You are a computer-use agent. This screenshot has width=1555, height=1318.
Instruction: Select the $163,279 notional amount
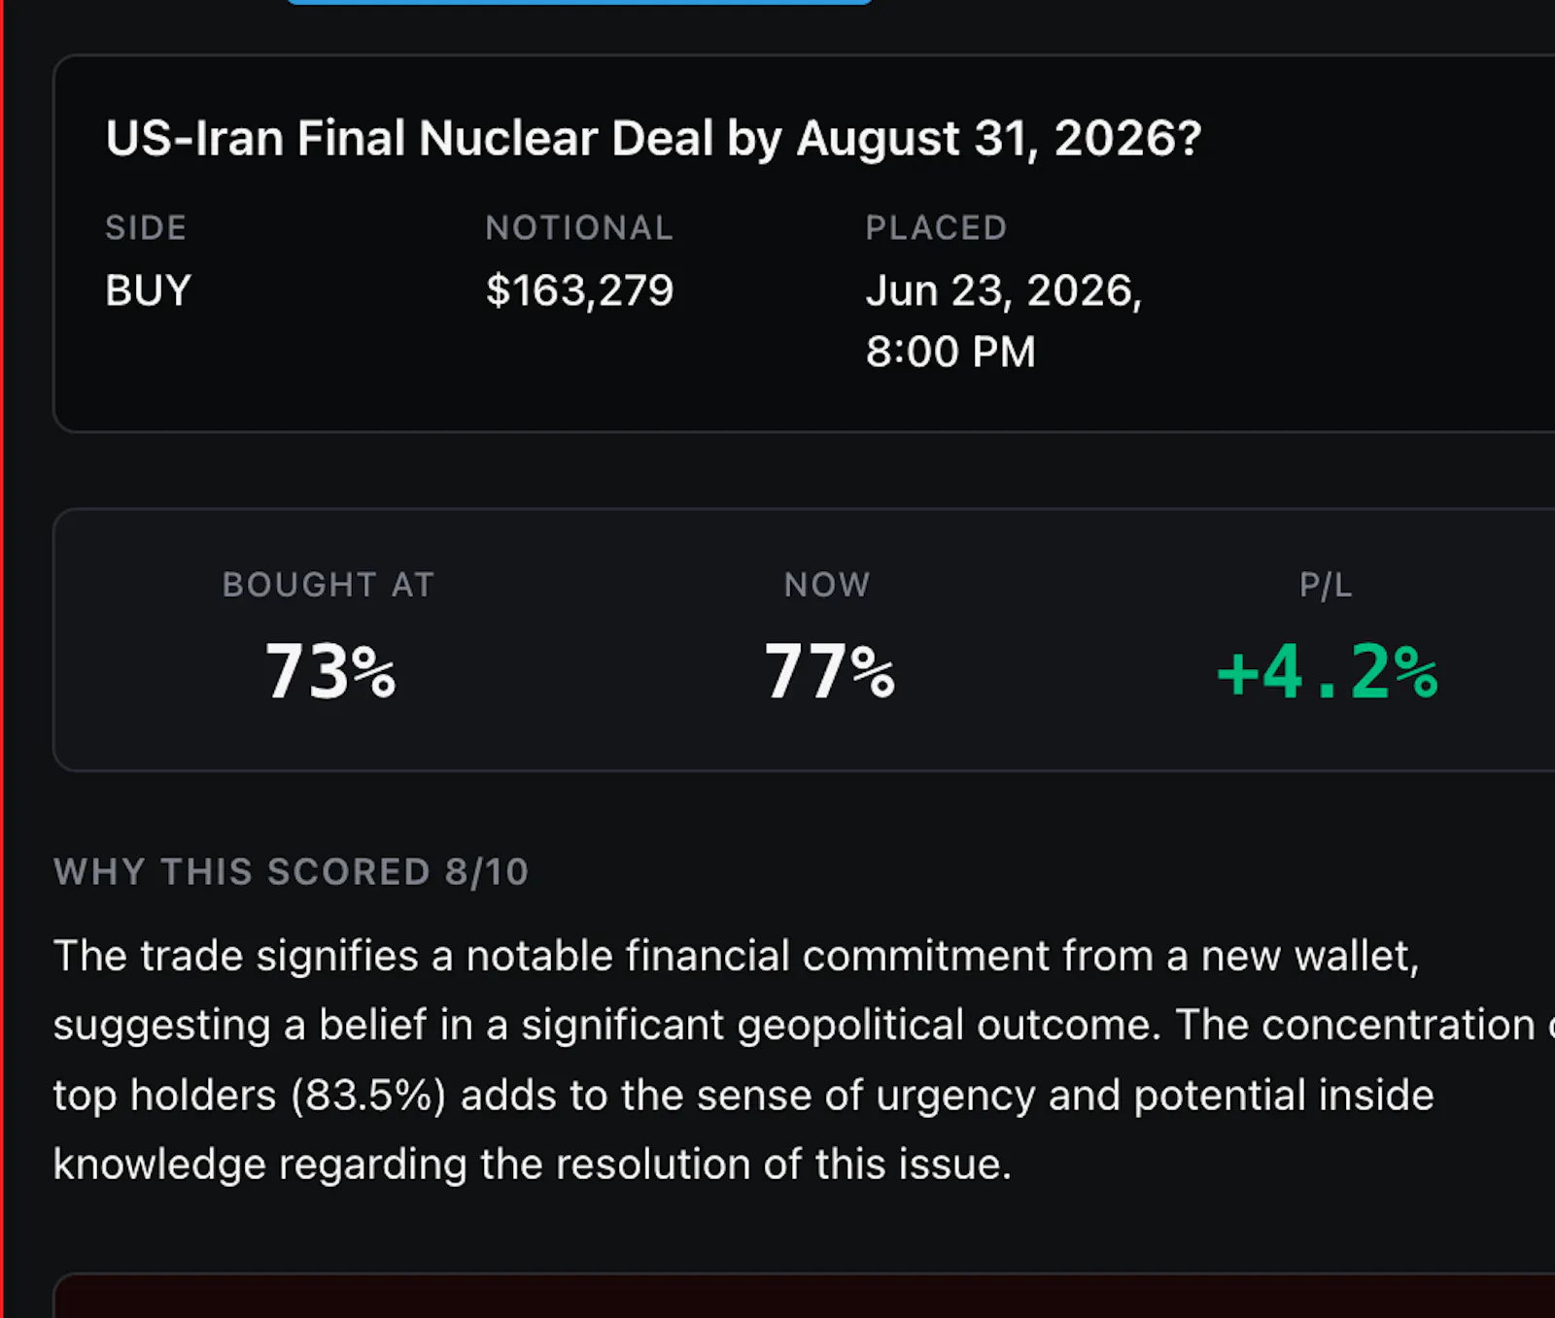579,290
